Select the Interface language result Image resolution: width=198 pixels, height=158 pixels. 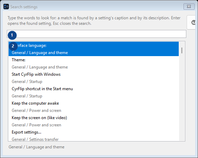coord(94,49)
